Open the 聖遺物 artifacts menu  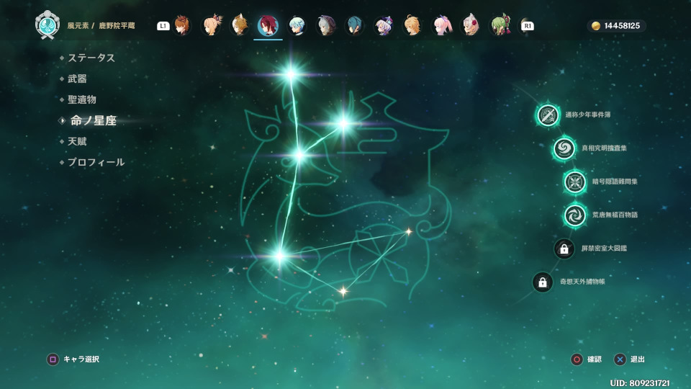point(81,99)
